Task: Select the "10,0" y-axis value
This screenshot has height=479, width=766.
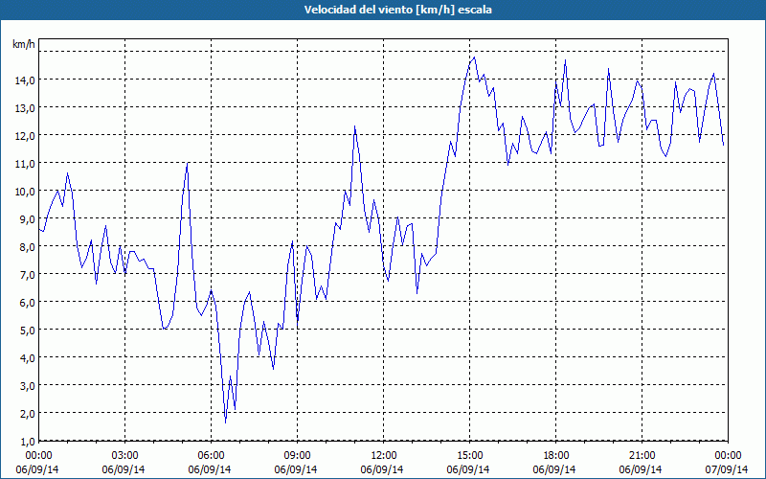Action: 24,192
